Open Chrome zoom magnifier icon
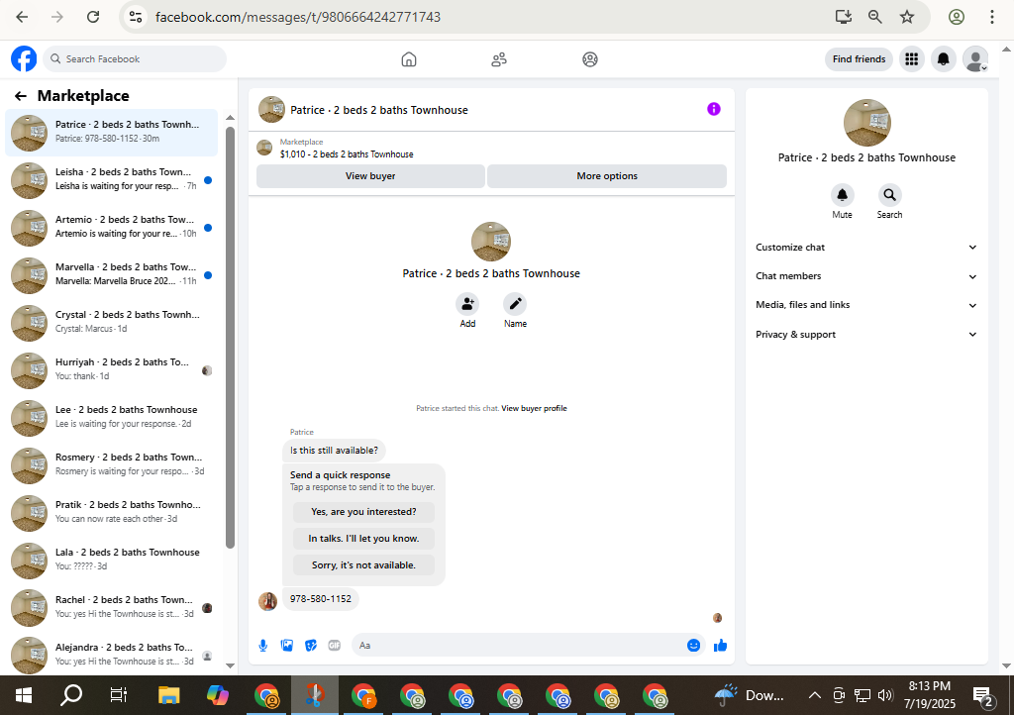 (875, 17)
